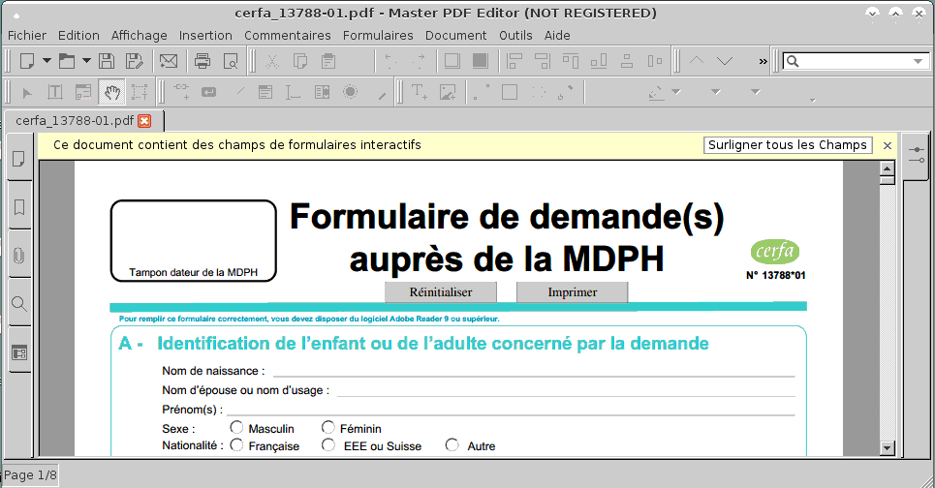Go to previous page with up chevron

pos(697,61)
